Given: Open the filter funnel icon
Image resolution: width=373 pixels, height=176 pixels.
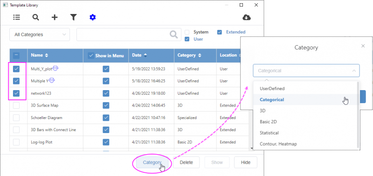Looking at the screenshot, I should 74,17.
